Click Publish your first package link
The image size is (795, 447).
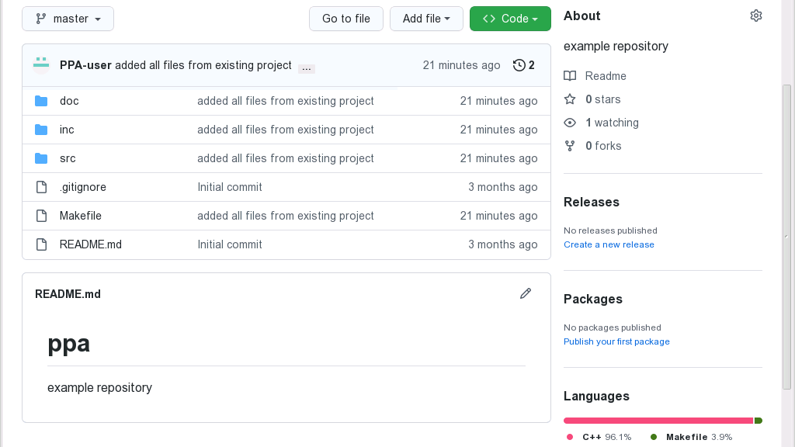coord(616,341)
